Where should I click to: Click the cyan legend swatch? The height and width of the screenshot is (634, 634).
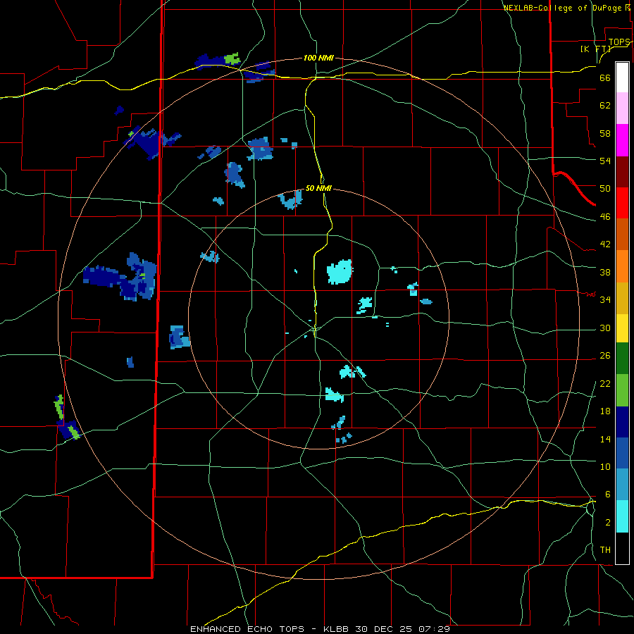coord(622,517)
